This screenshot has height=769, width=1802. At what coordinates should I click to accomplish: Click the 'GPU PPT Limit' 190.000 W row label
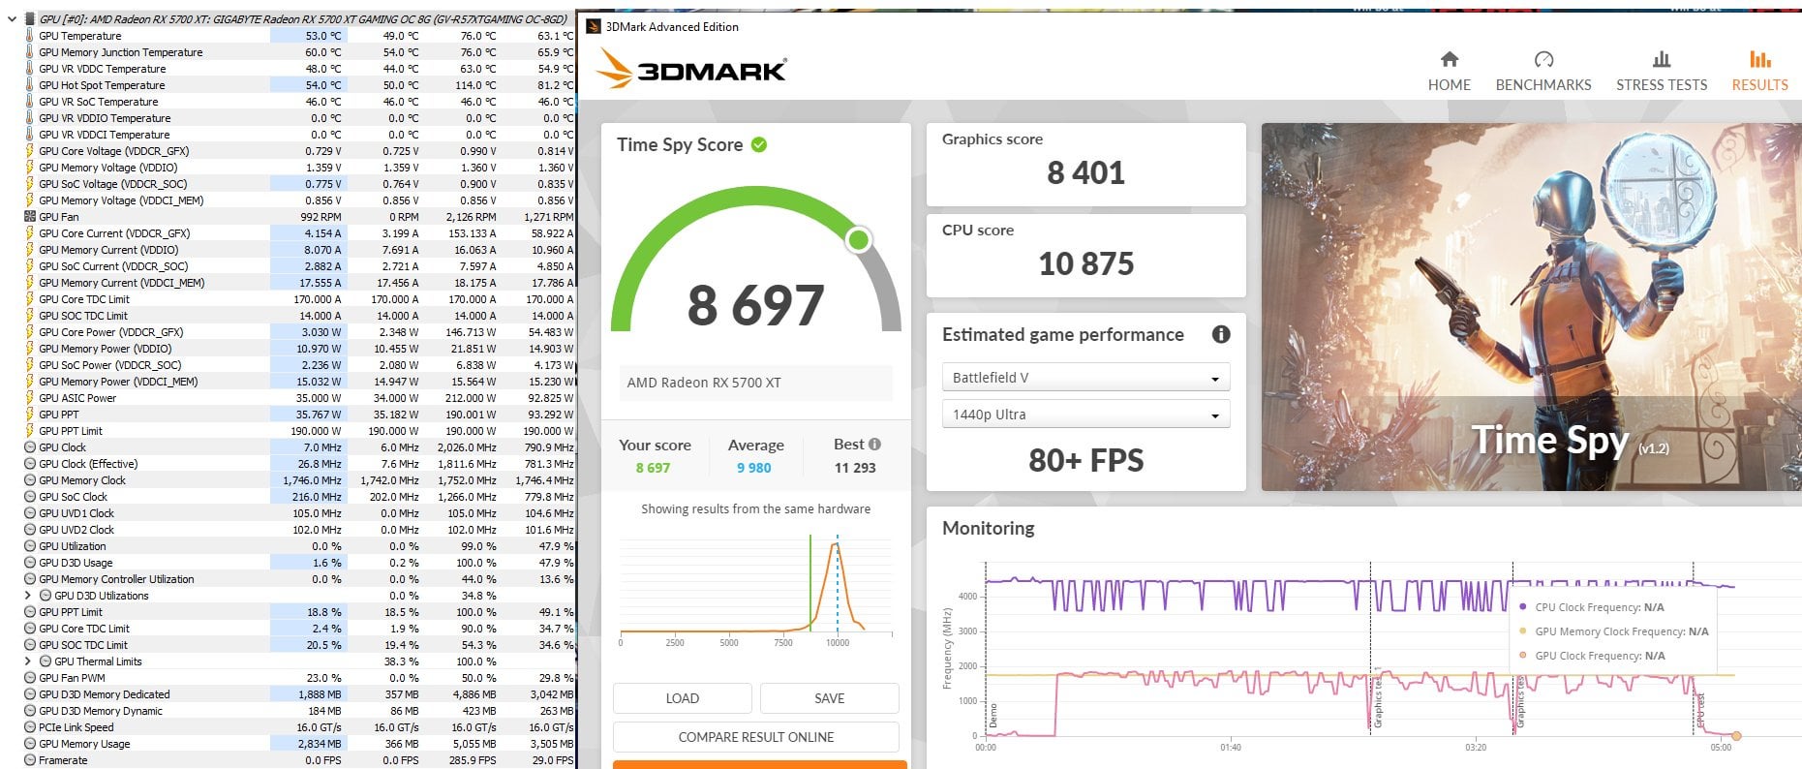(70, 431)
